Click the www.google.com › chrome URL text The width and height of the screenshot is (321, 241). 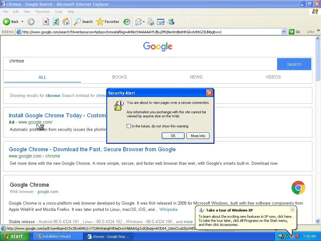pos(34,156)
